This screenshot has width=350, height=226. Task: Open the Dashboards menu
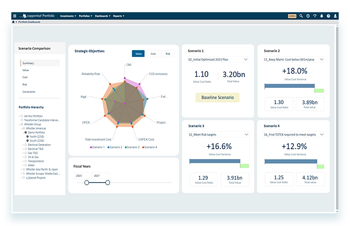tap(103, 16)
